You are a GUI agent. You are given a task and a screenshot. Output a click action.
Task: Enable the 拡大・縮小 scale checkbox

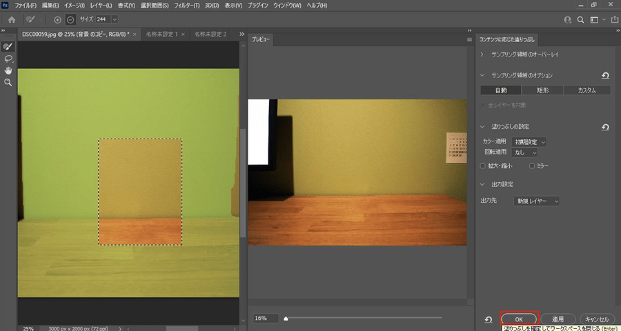click(483, 165)
